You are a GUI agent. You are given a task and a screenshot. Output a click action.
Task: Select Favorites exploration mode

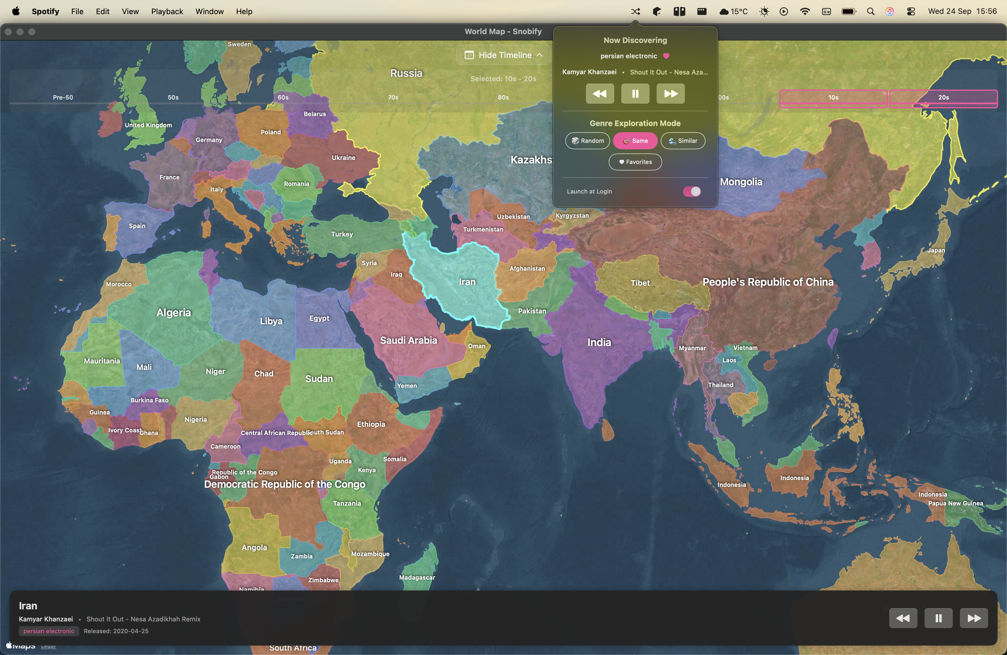pyautogui.click(x=635, y=162)
